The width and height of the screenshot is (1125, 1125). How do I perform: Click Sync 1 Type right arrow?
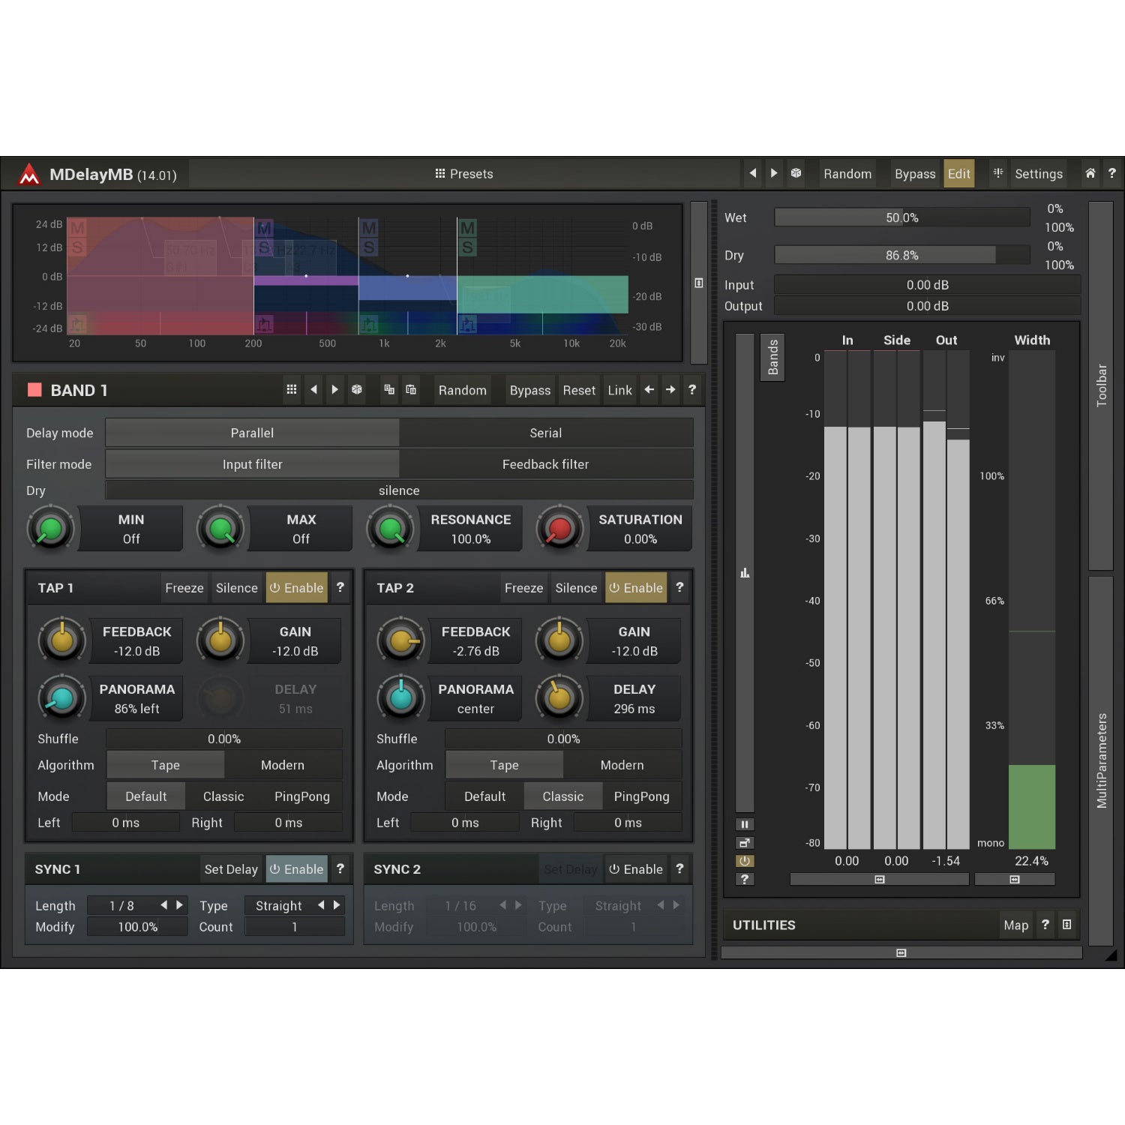pyautogui.click(x=337, y=905)
